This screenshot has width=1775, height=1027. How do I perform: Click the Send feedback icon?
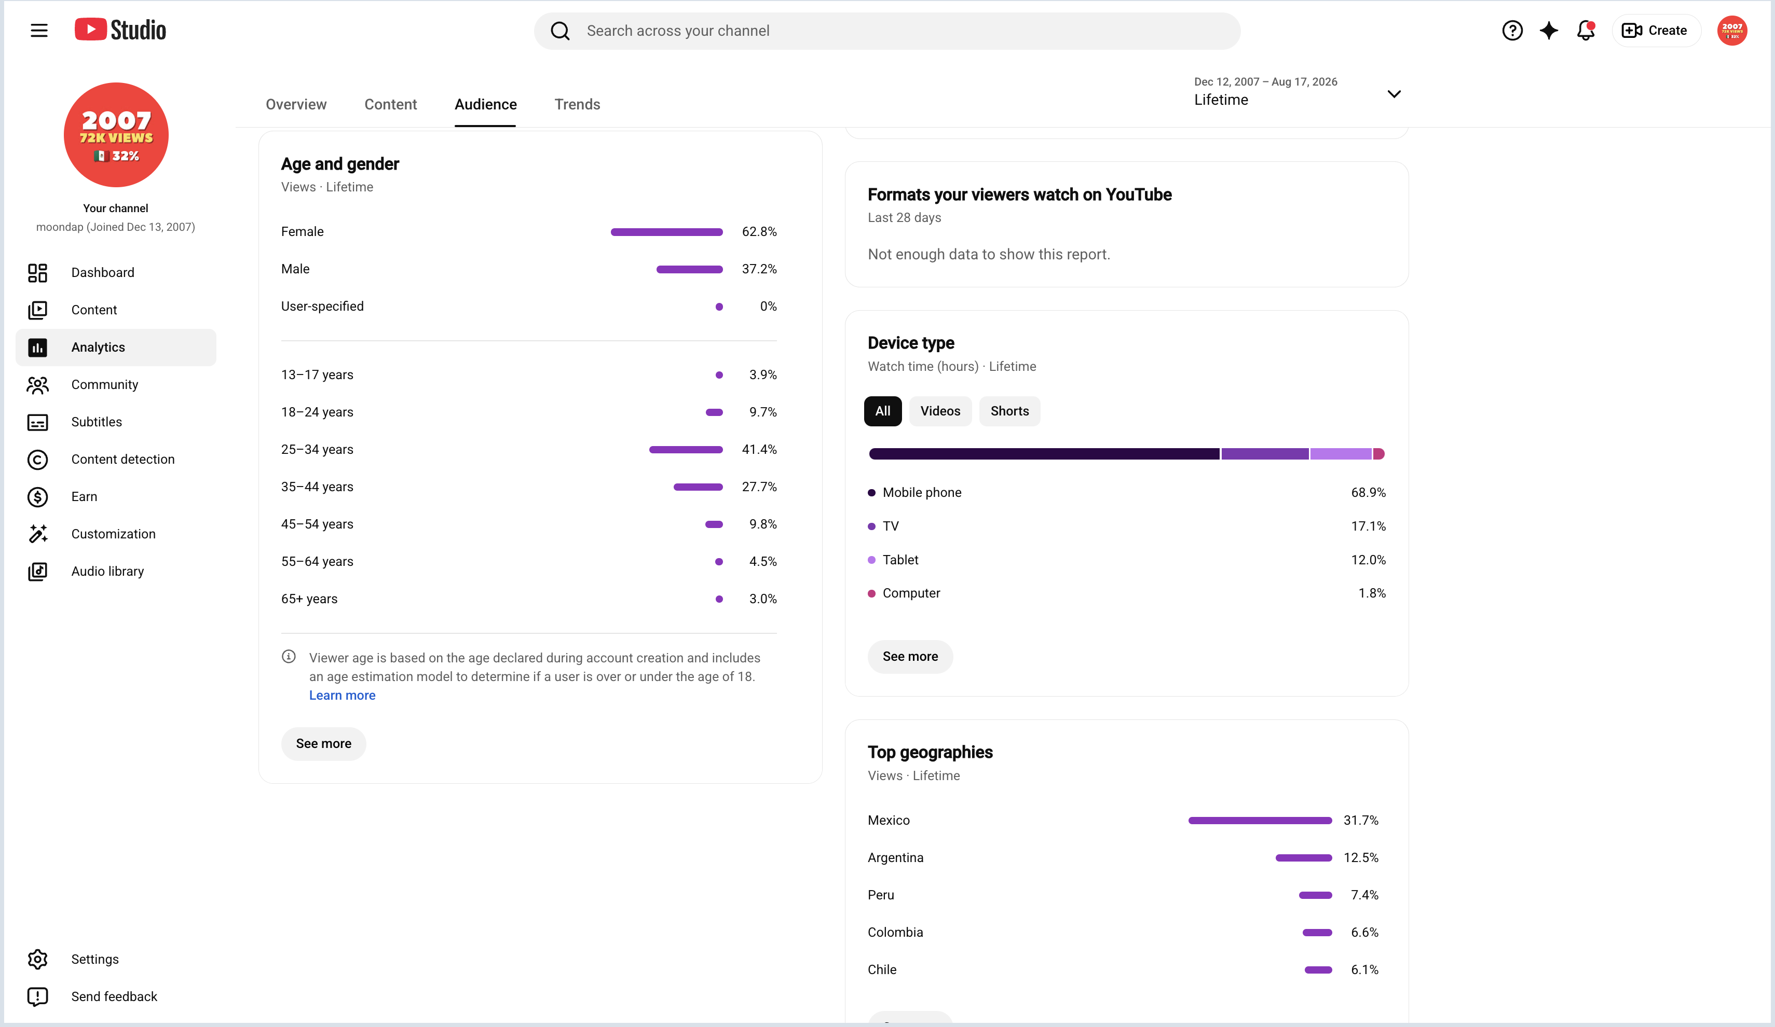pyautogui.click(x=37, y=996)
